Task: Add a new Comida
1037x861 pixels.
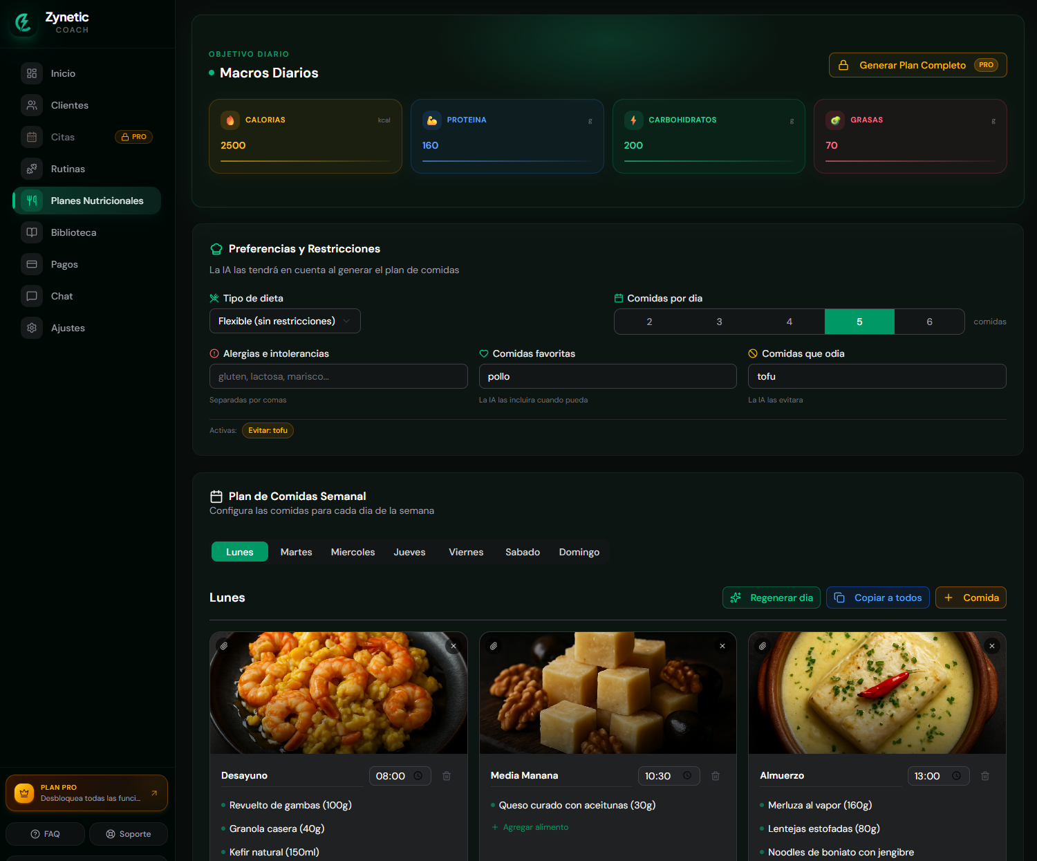Action: 971,598
